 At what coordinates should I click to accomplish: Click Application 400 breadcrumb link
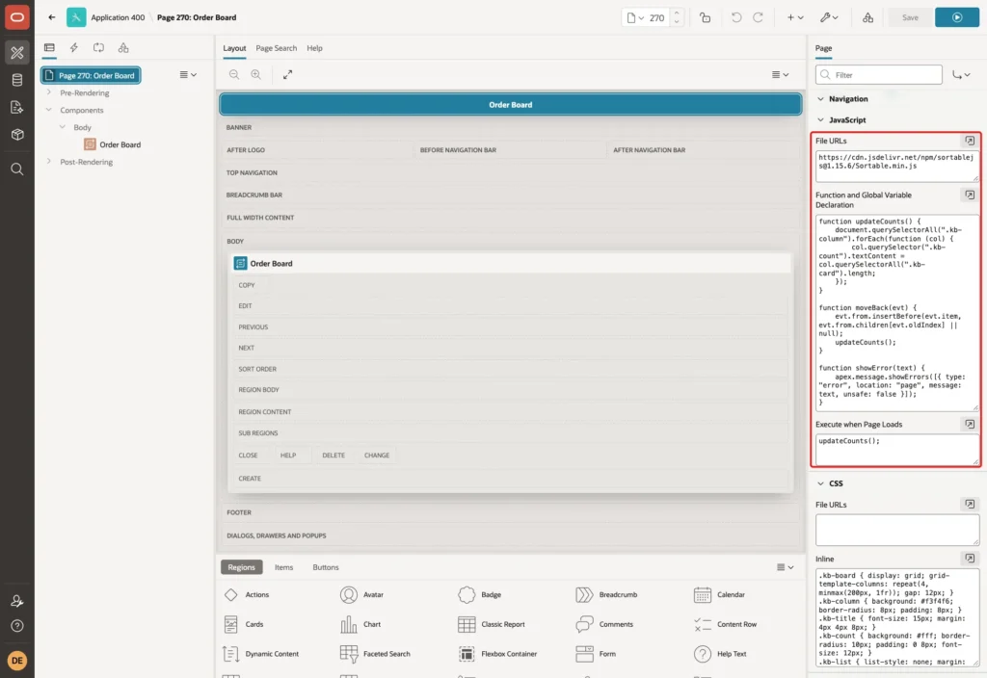coord(118,17)
